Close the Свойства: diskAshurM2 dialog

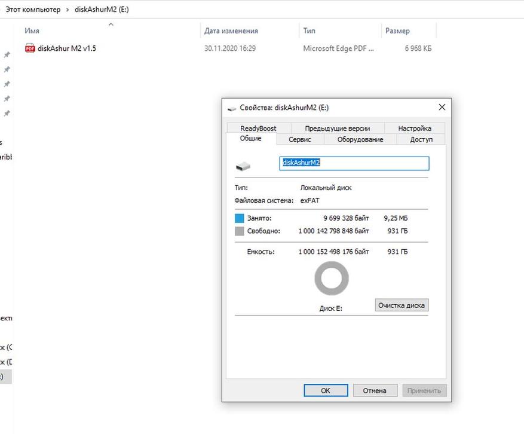[442, 108]
